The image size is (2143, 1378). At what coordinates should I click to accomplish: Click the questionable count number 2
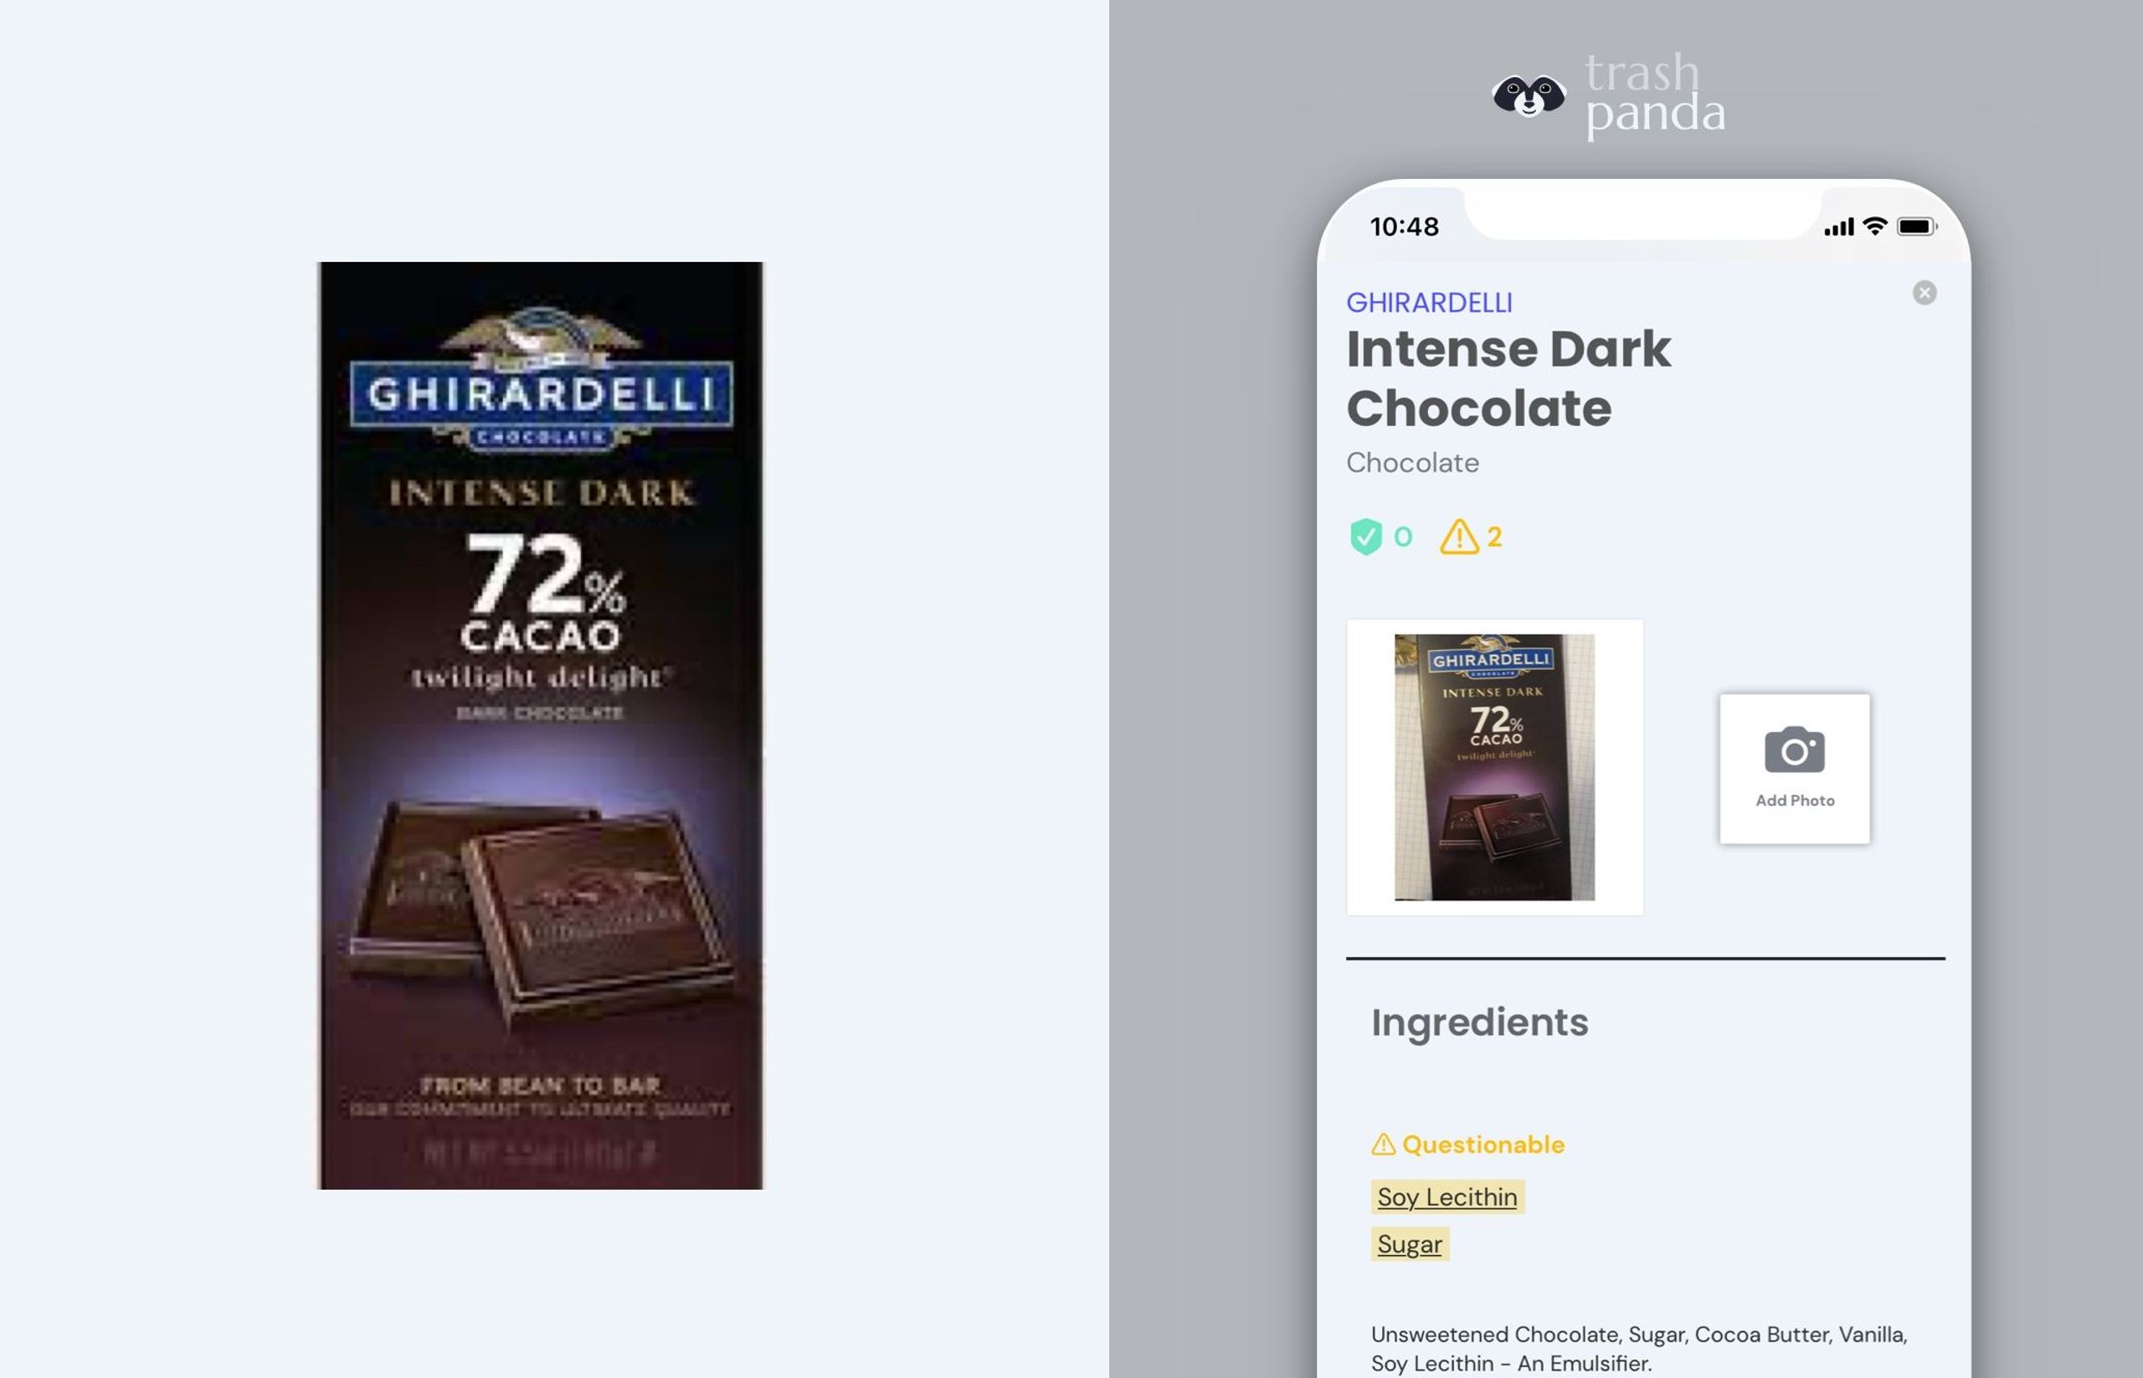coord(1494,537)
